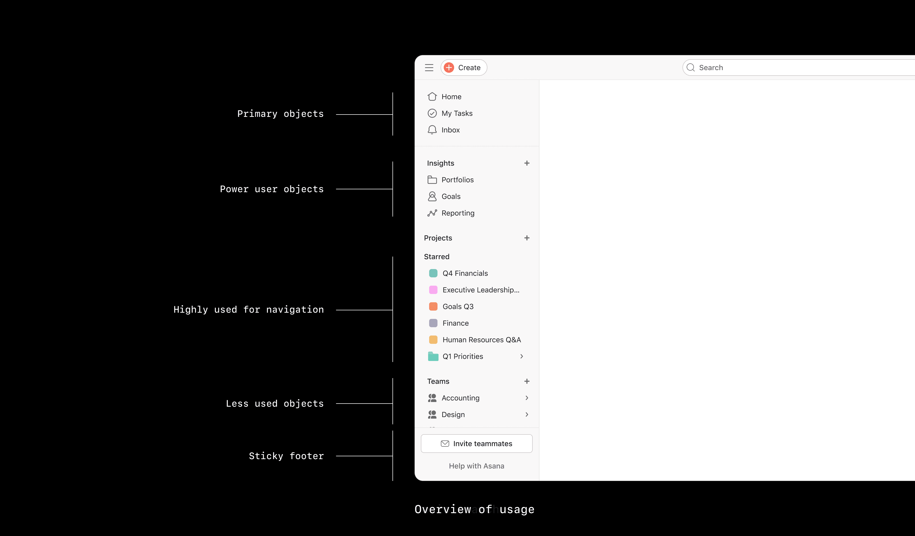The image size is (915, 536).
Task: Expand the Accounting team chevron
Action: coord(526,398)
